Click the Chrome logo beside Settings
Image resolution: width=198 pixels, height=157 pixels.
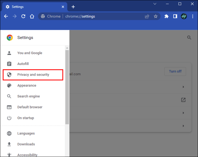coord(10,38)
